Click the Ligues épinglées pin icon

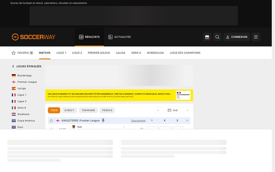(13, 67)
